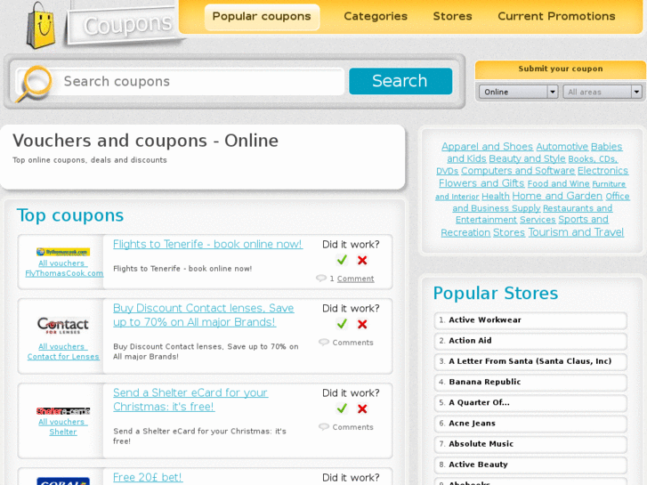Select Active Workwear store

[x=530, y=320]
